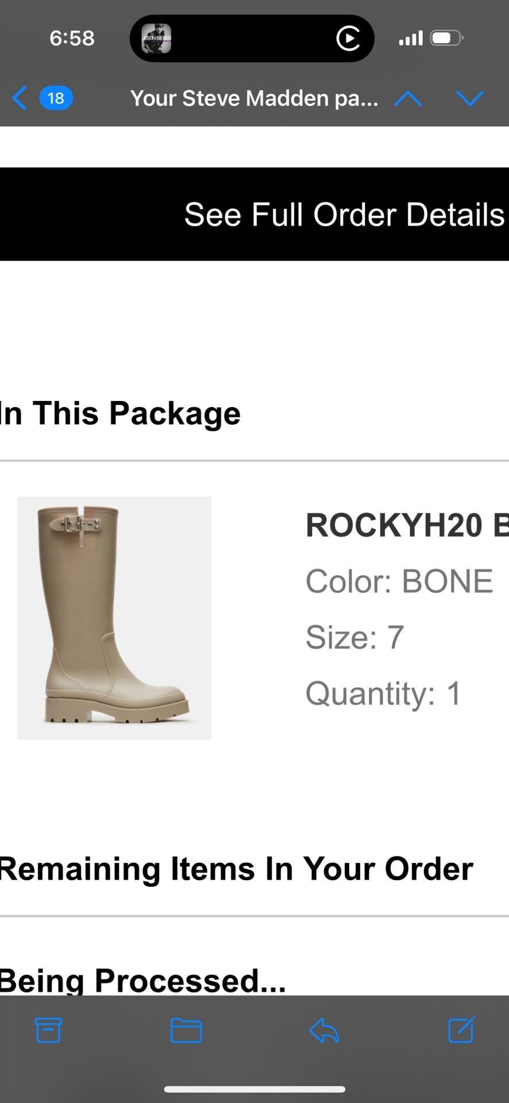This screenshot has height=1103, width=509.
Task: Open the move-to-folder icon
Action: [185, 1031]
